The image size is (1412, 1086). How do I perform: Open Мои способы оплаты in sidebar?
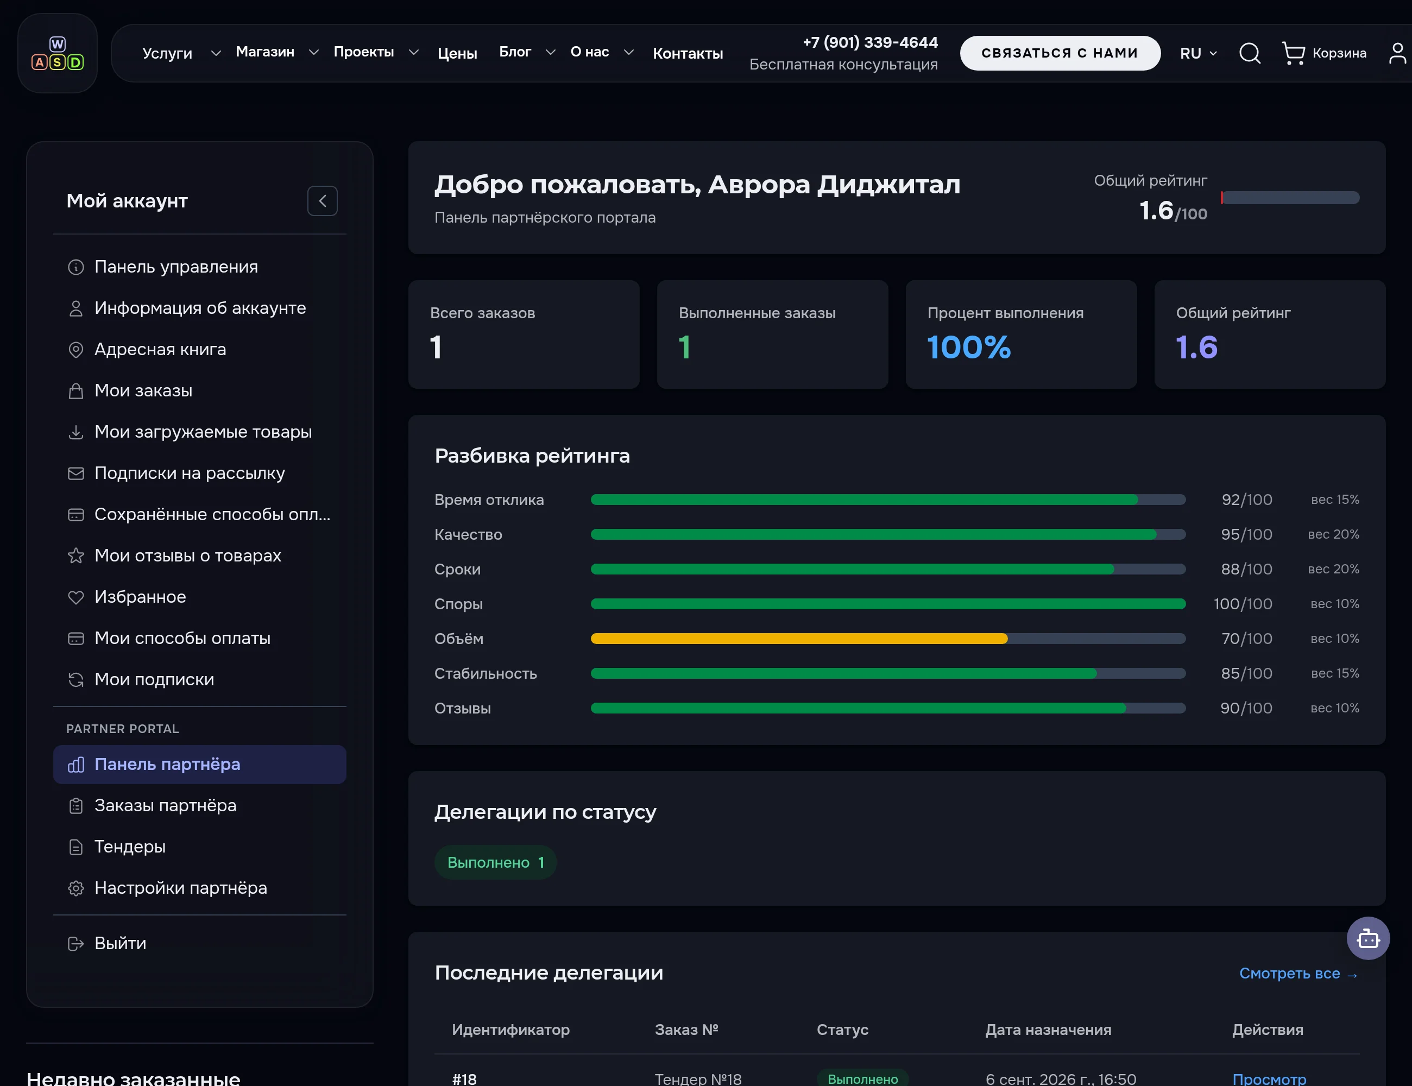click(x=200, y=638)
